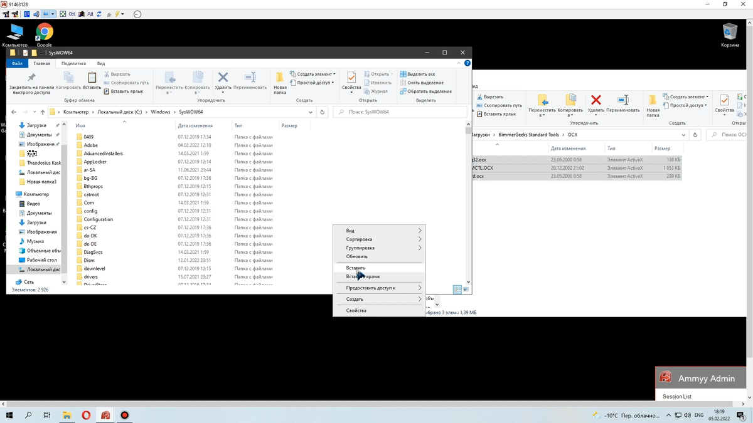Image resolution: width=753 pixels, height=423 pixels.
Task: Click the Windows key icon in Ammyy toolbar
Action: click(x=81, y=14)
